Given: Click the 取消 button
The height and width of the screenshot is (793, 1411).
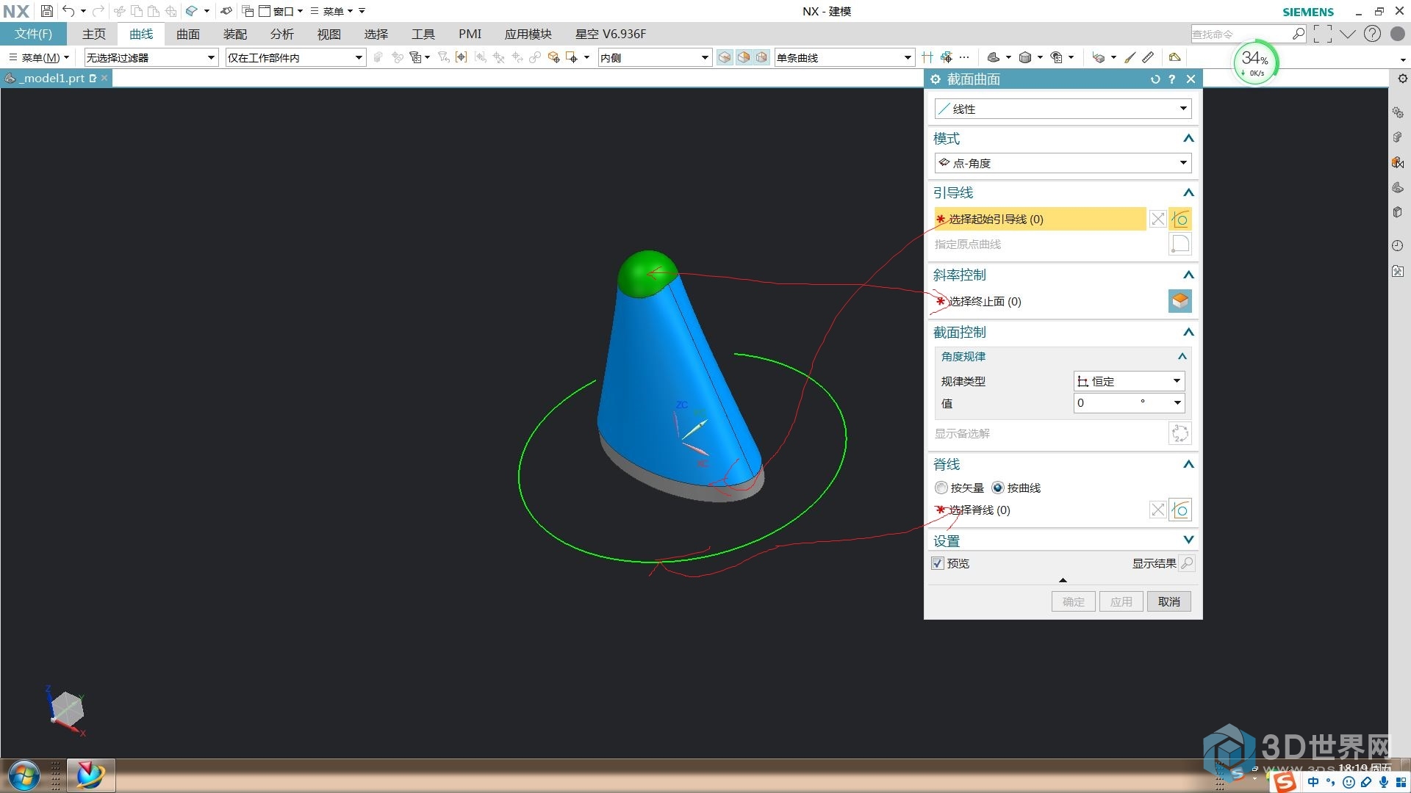Looking at the screenshot, I should [x=1168, y=601].
